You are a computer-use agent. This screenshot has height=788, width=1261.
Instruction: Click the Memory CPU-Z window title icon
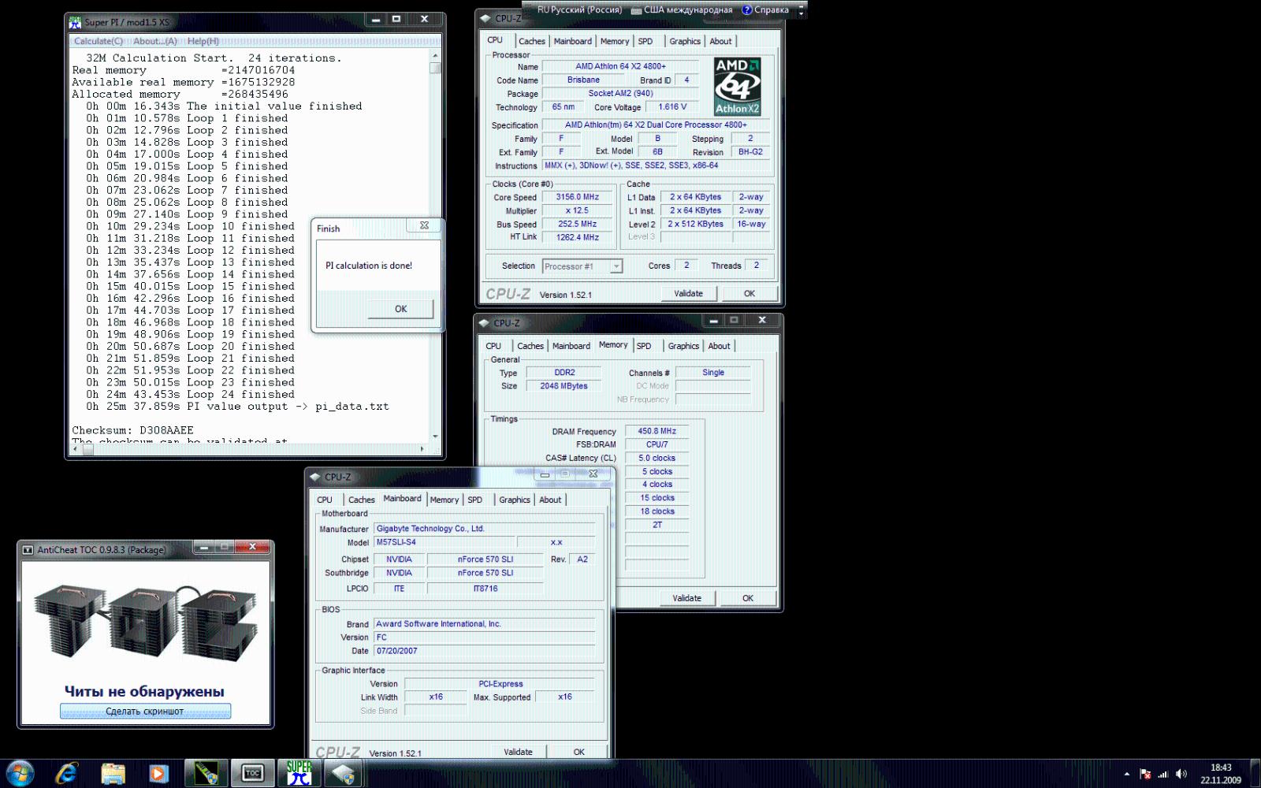tap(484, 323)
